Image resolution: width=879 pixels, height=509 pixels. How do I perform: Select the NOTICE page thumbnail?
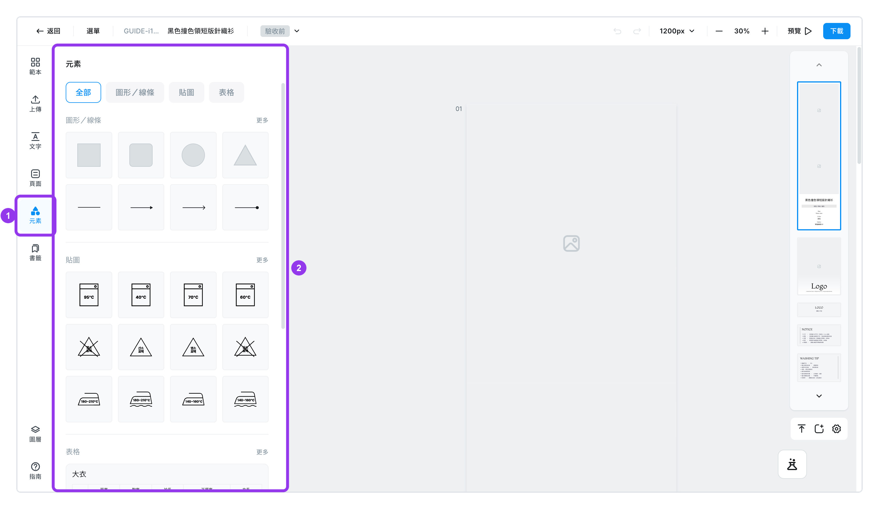point(819,335)
